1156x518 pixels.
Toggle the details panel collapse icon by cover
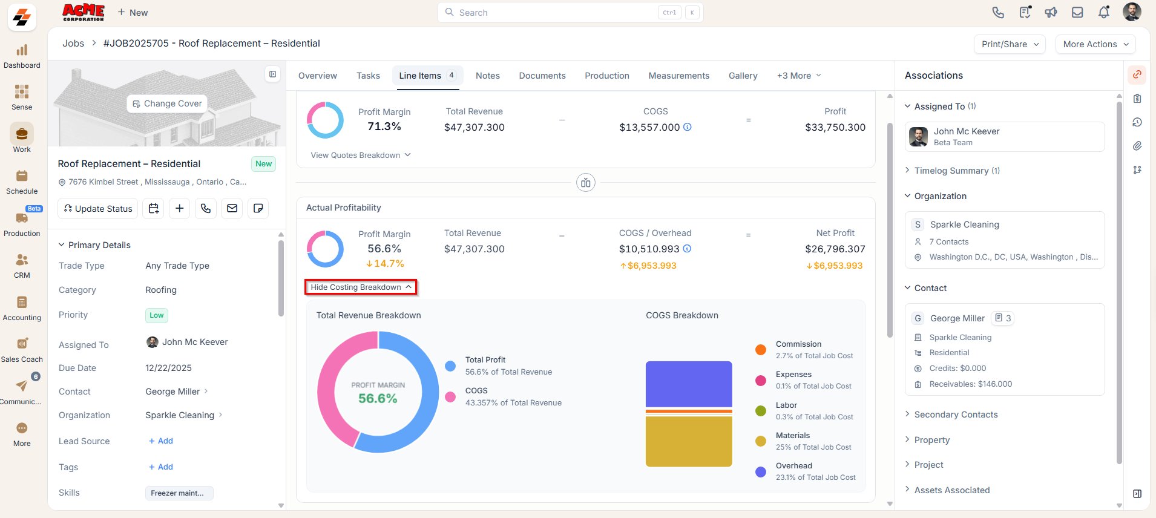[x=273, y=74]
